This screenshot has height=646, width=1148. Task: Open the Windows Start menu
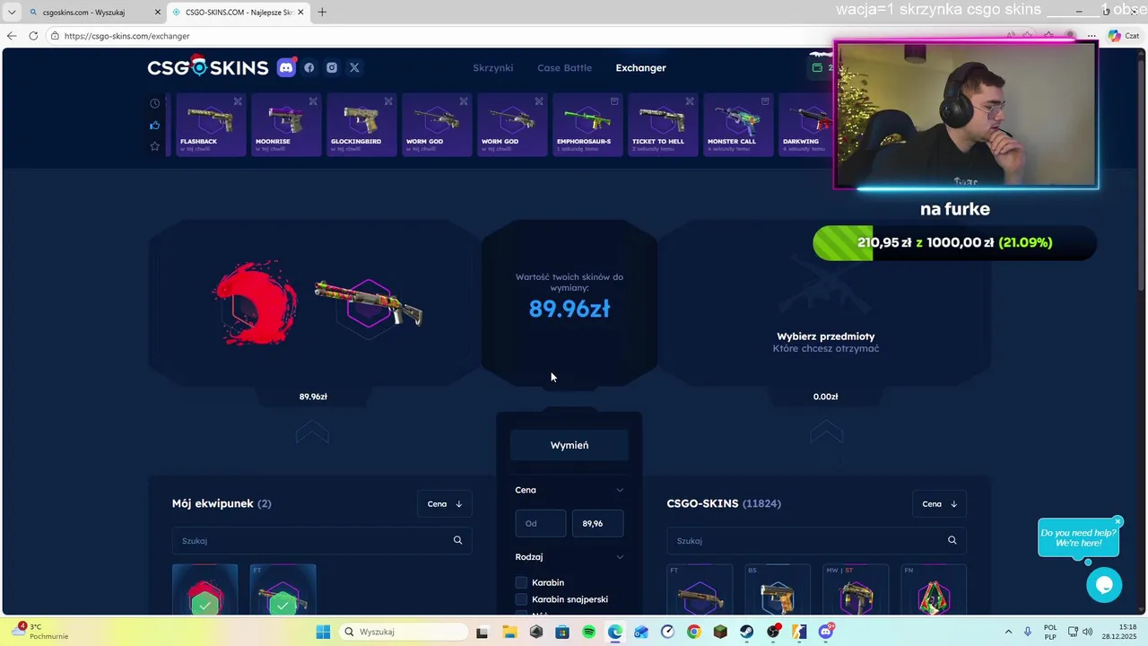323,632
